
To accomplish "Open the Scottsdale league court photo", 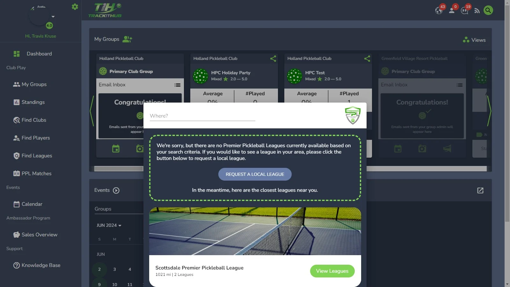I will pyautogui.click(x=255, y=231).
